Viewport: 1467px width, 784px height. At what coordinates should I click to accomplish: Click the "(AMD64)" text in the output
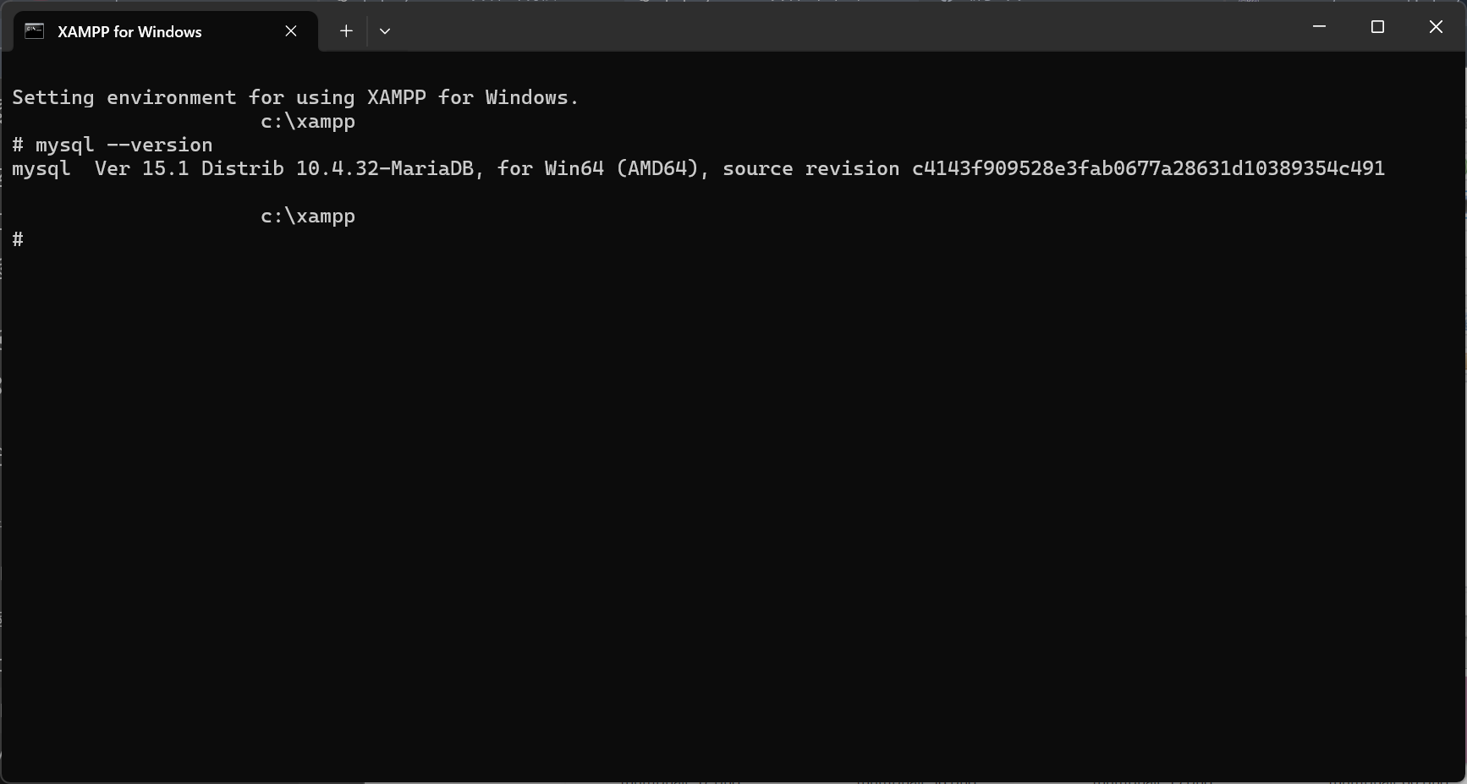(662, 169)
